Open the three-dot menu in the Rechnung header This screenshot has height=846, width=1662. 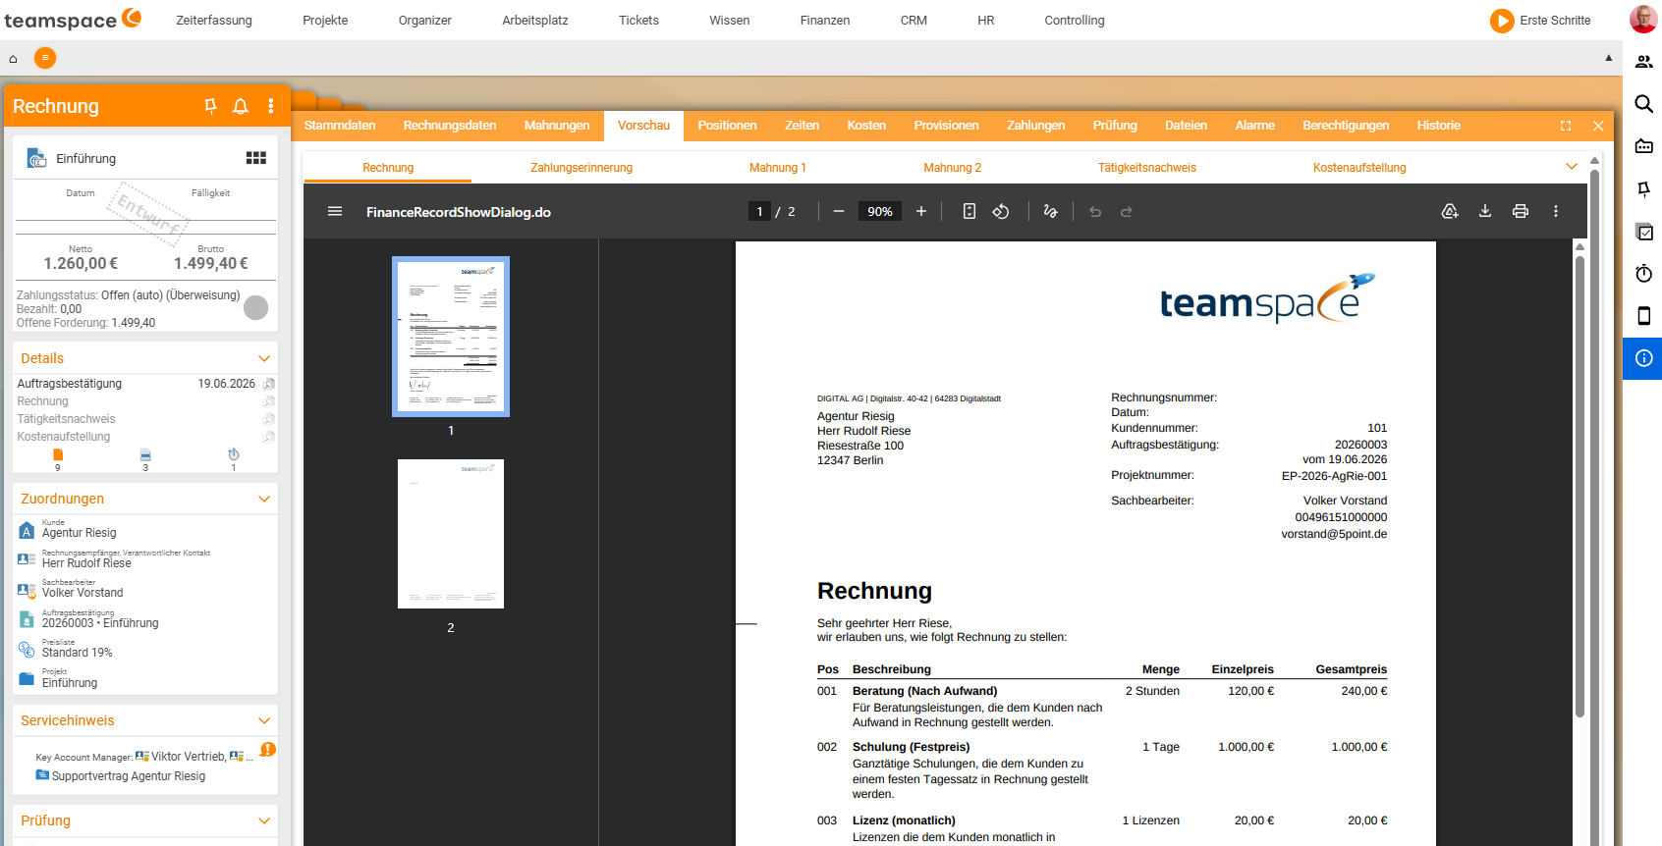(x=271, y=106)
